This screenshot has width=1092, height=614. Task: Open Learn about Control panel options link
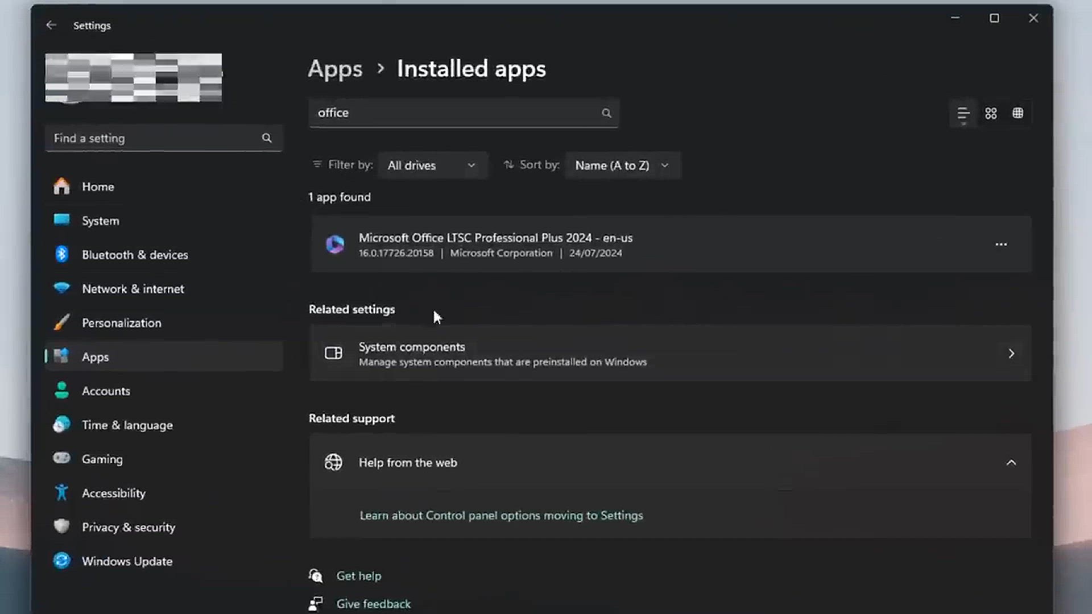[501, 516]
